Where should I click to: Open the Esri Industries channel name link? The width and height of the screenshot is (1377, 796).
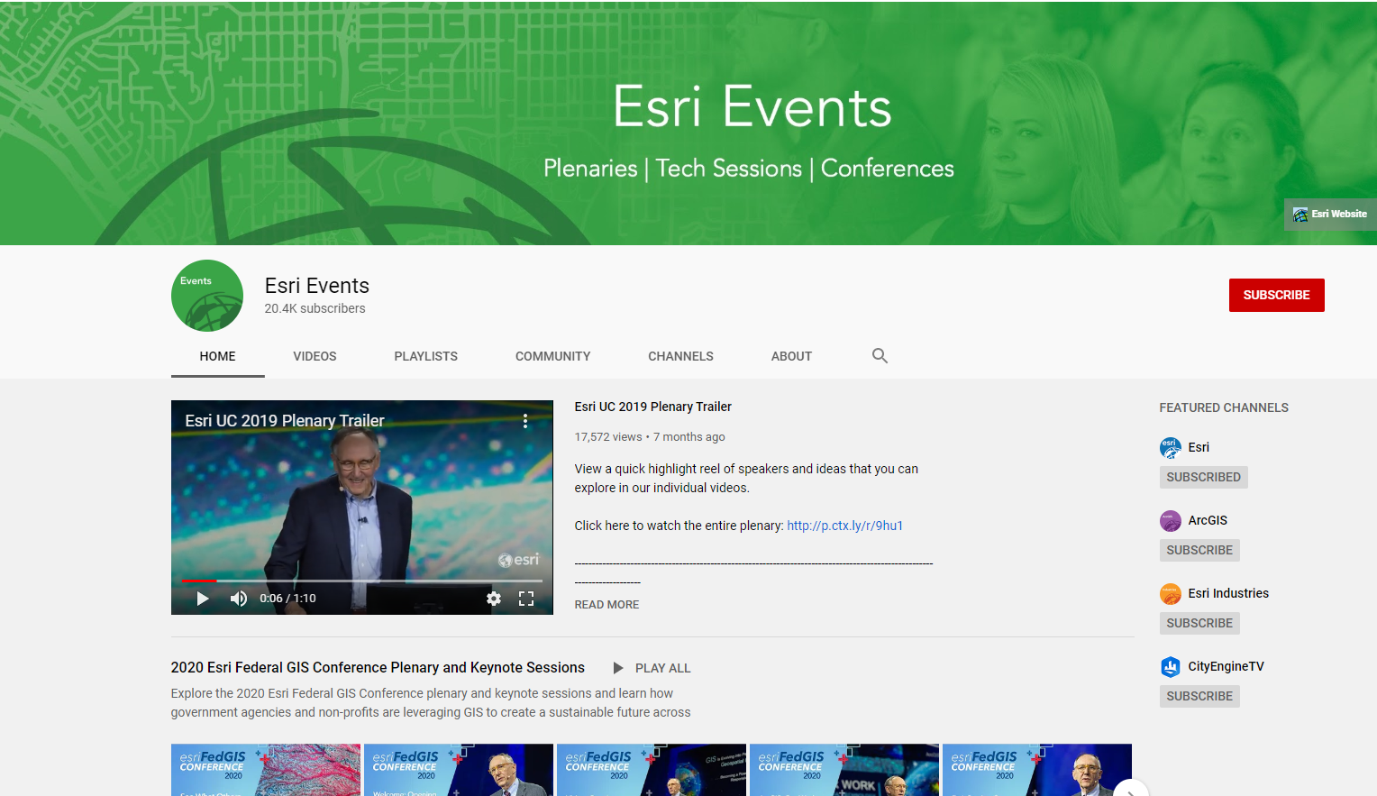(x=1228, y=593)
